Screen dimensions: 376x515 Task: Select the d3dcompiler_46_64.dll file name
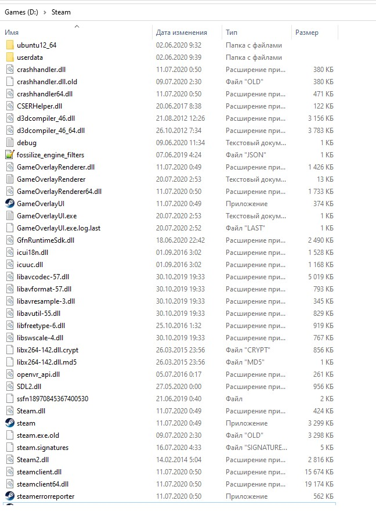tap(51, 131)
